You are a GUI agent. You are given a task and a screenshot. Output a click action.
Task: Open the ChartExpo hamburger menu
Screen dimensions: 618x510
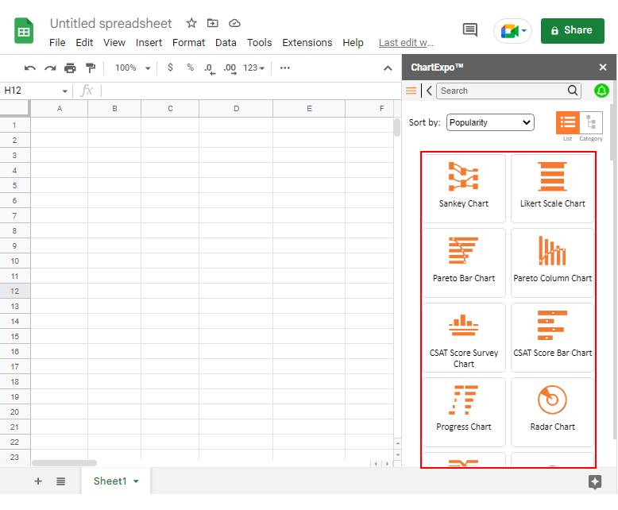(x=411, y=91)
